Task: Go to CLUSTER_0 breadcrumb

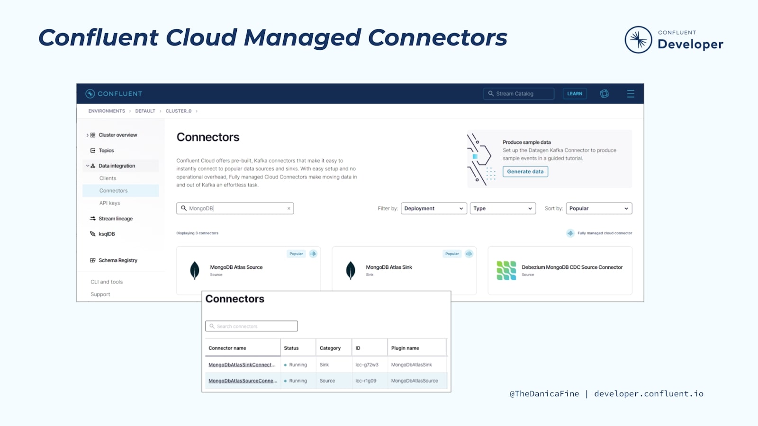Action: pos(179,111)
